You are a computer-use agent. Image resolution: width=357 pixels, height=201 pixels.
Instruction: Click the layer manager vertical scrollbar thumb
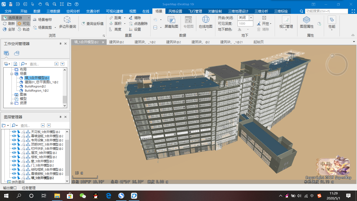click(67, 158)
